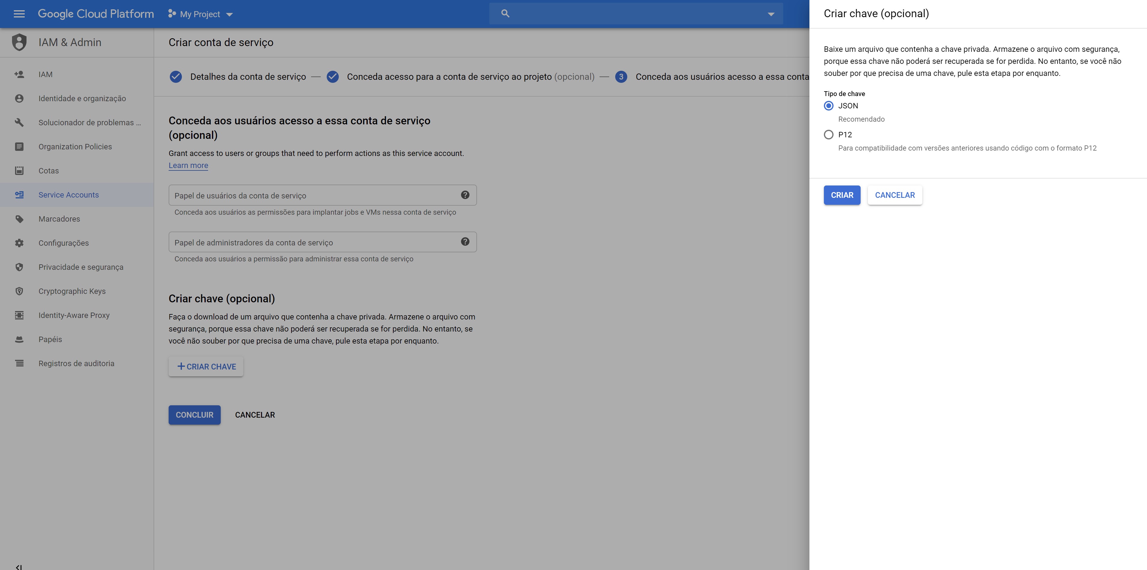Click the Identidade e organização person icon
This screenshot has width=1147, height=570.
tap(19, 98)
